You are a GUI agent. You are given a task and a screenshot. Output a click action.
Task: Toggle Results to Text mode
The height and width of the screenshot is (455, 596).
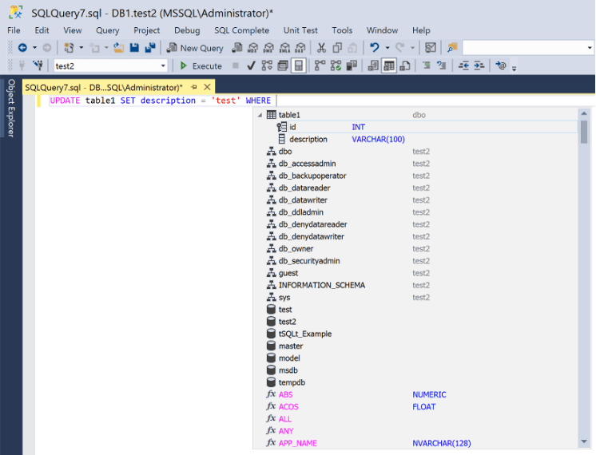pos(373,65)
